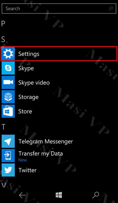Launch Skype from its blue icon
Screen dimensions: 118x203
tap(8, 68)
